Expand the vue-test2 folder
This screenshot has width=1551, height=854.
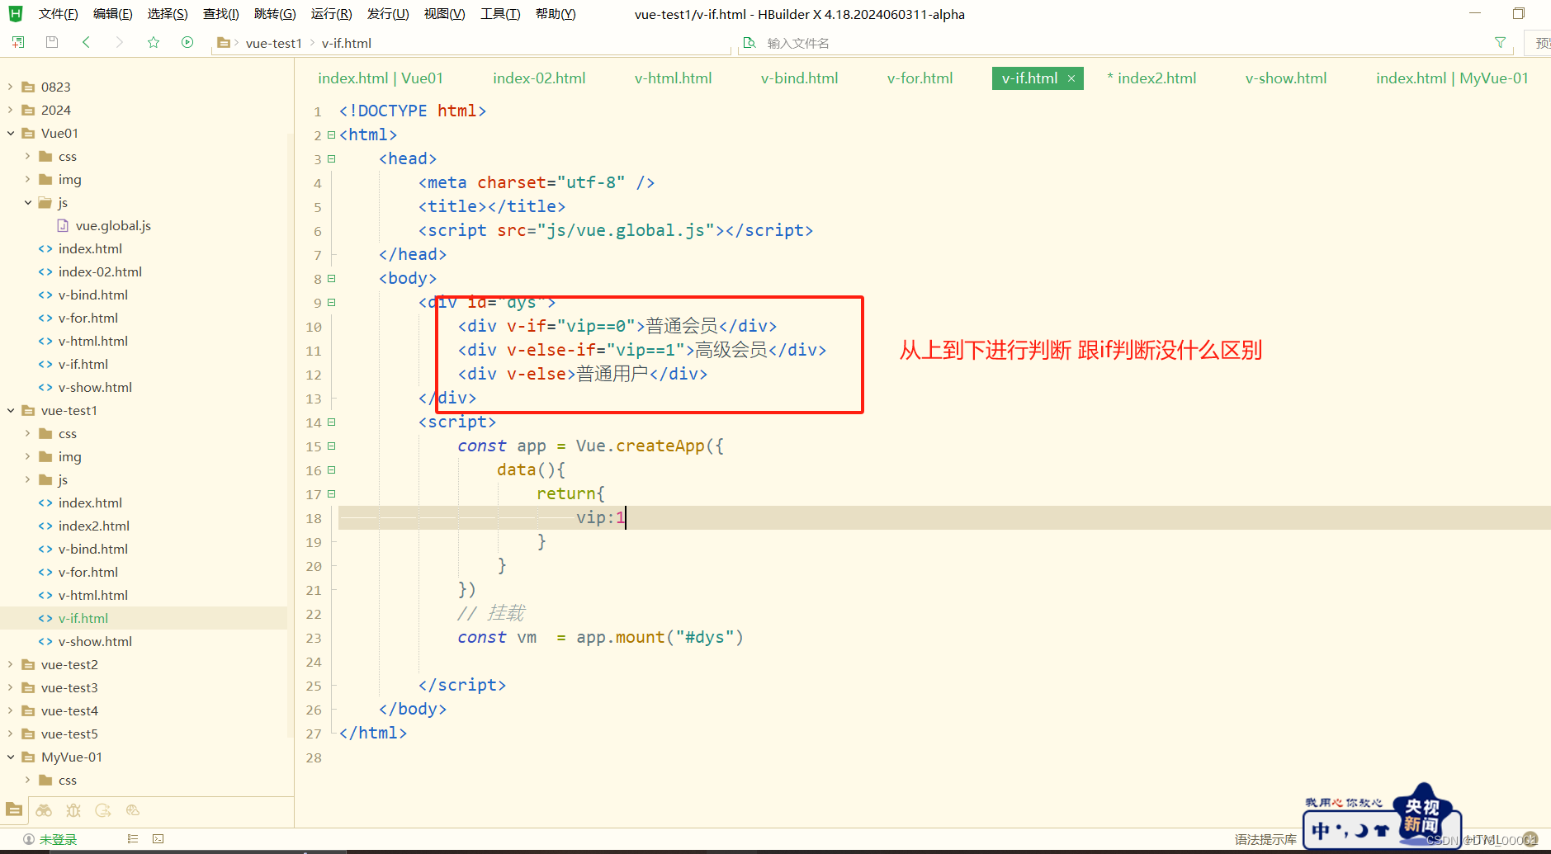[11, 664]
